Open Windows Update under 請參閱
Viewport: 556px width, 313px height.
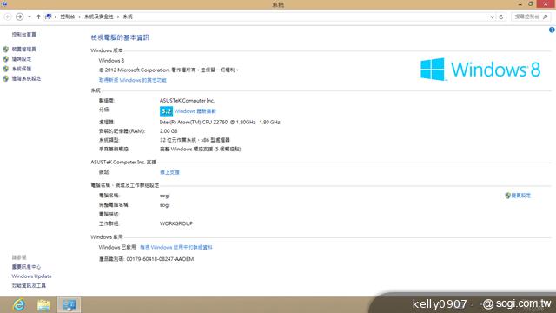point(31,276)
